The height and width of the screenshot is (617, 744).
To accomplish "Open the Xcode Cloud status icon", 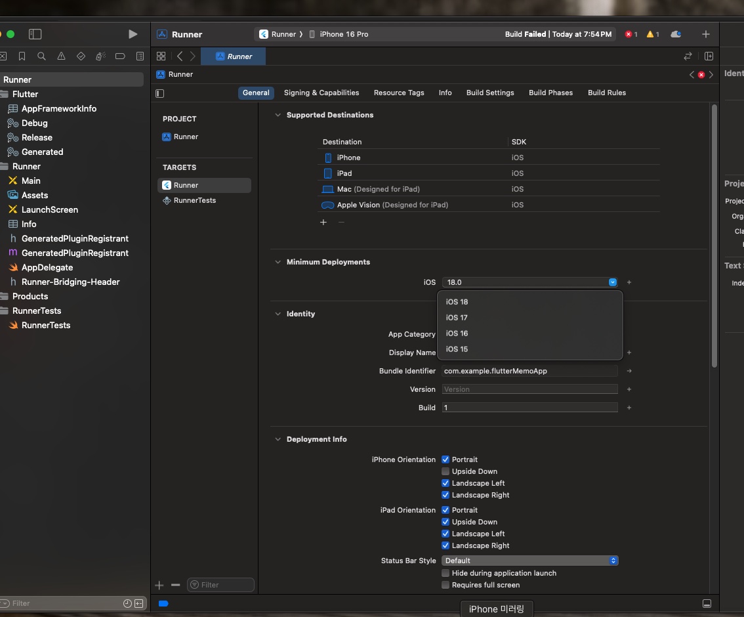I will click(x=676, y=34).
